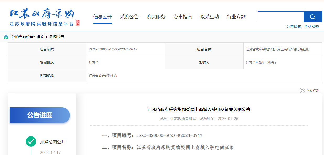Click the green checkmark for 采购意向公开
The height and width of the screenshot is (155, 324).
point(31,141)
